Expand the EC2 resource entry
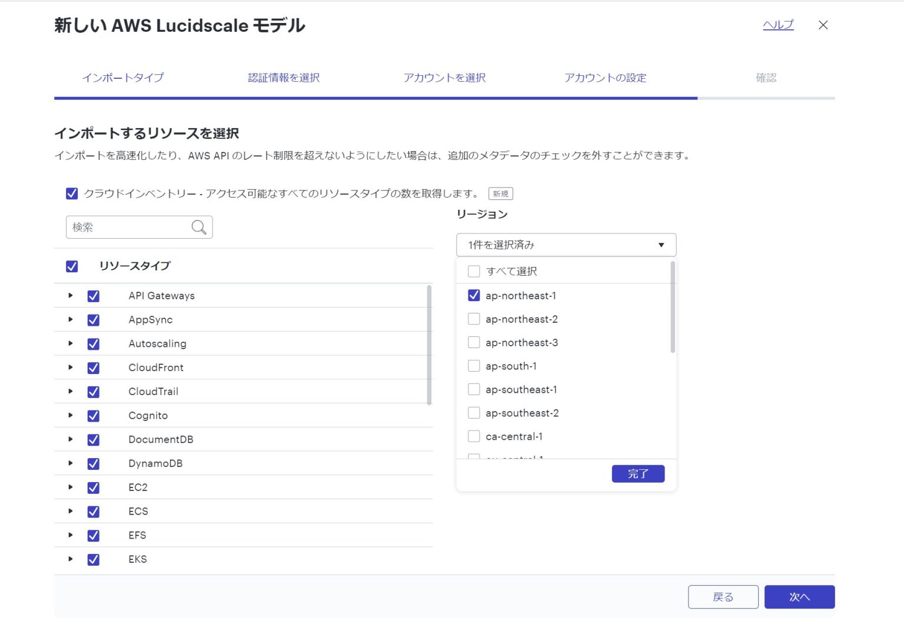 point(70,487)
